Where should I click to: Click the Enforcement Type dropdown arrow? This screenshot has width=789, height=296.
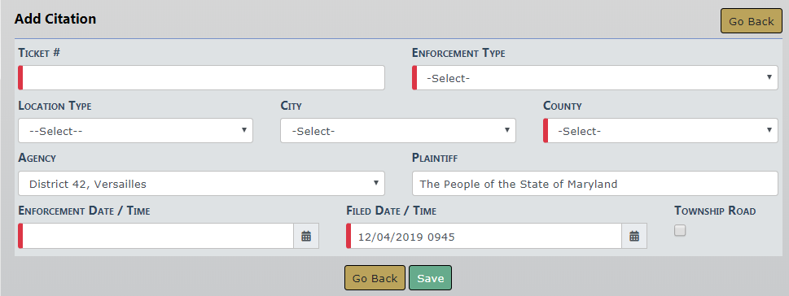[769, 77]
